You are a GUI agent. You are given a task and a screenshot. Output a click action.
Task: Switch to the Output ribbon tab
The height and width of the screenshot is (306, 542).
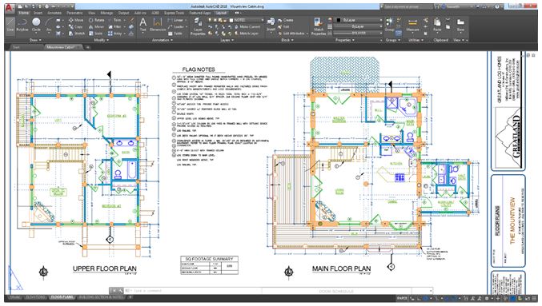[x=123, y=13]
